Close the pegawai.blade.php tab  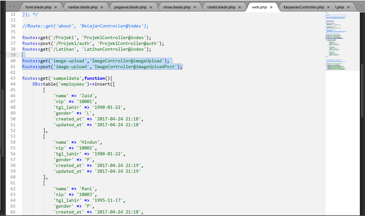point(151,7)
